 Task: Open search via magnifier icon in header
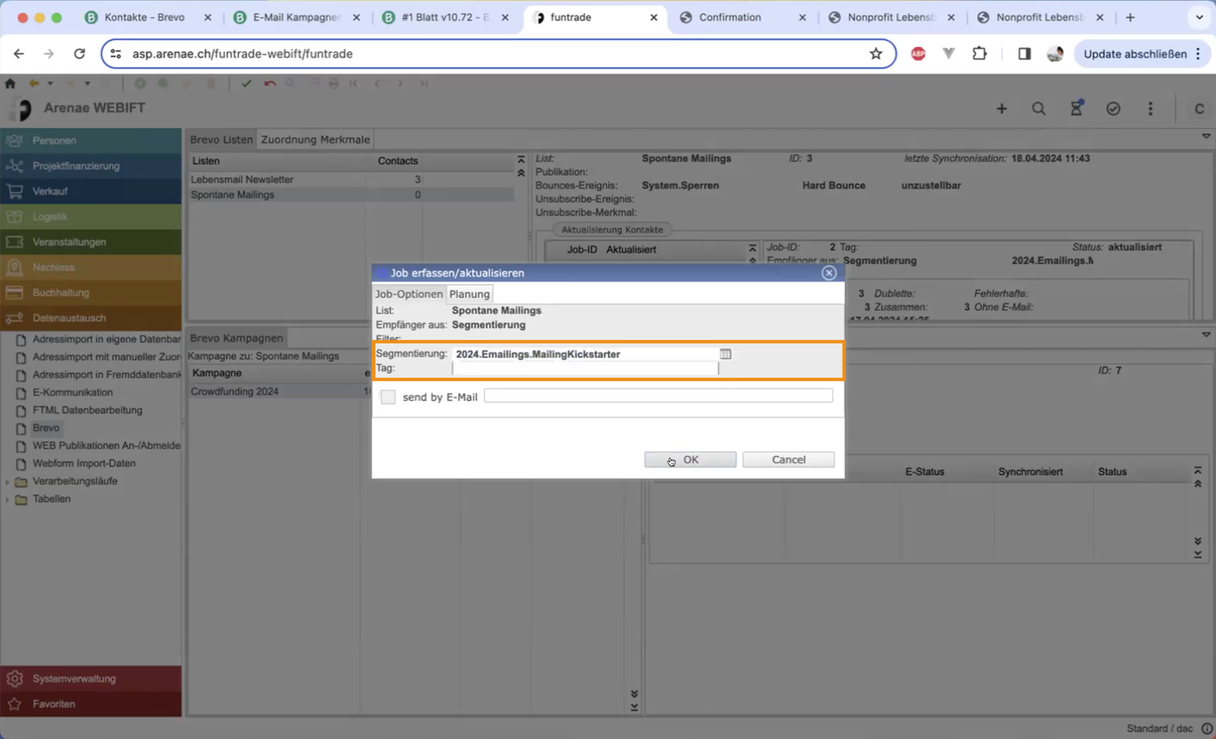click(1039, 109)
